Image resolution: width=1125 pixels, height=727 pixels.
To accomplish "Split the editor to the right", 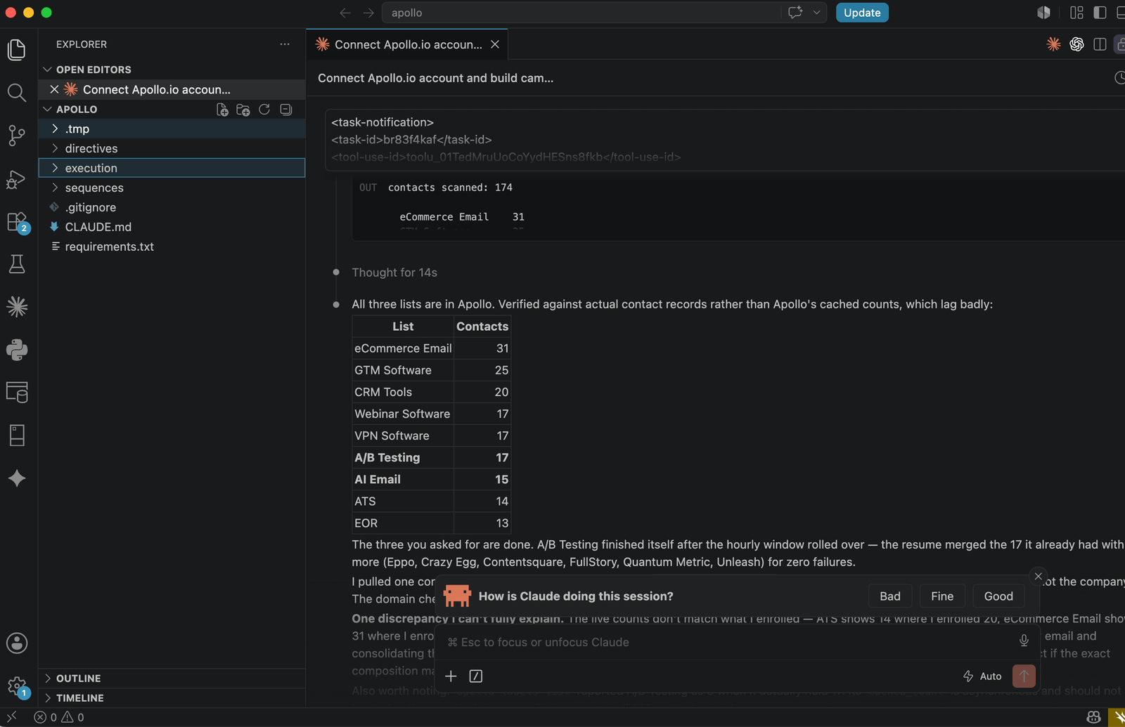I will pyautogui.click(x=1100, y=44).
